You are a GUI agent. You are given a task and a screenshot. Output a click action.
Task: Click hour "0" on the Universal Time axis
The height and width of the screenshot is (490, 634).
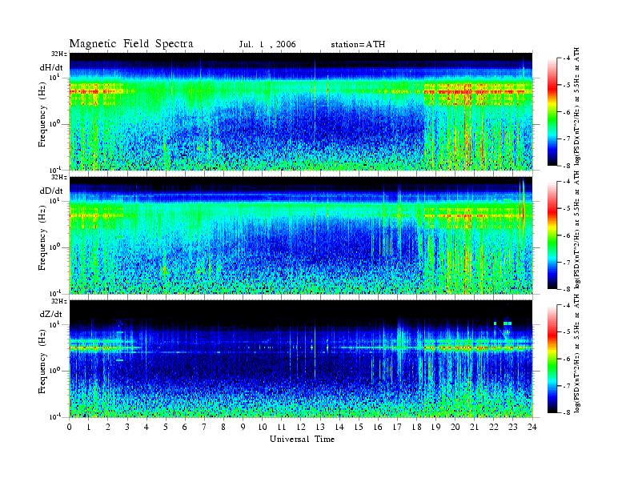pos(70,427)
